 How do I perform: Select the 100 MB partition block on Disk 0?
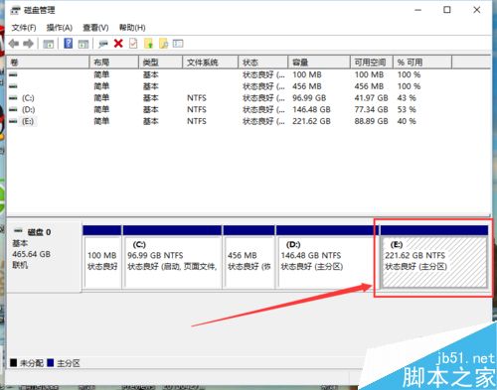[102, 257]
